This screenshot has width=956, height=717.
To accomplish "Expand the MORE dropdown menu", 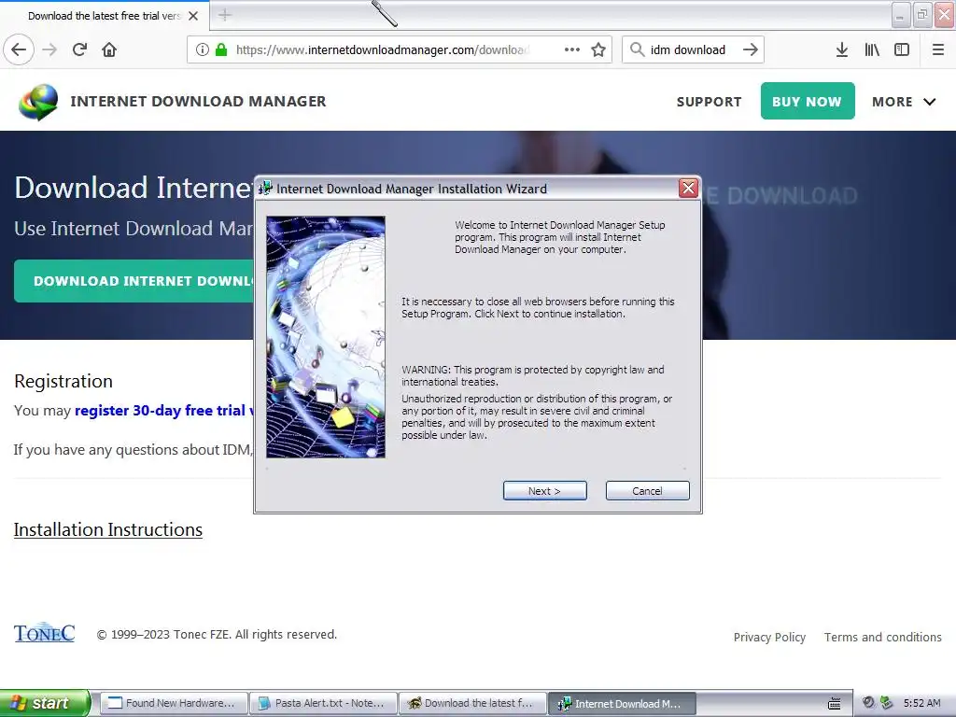I will point(904,102).
